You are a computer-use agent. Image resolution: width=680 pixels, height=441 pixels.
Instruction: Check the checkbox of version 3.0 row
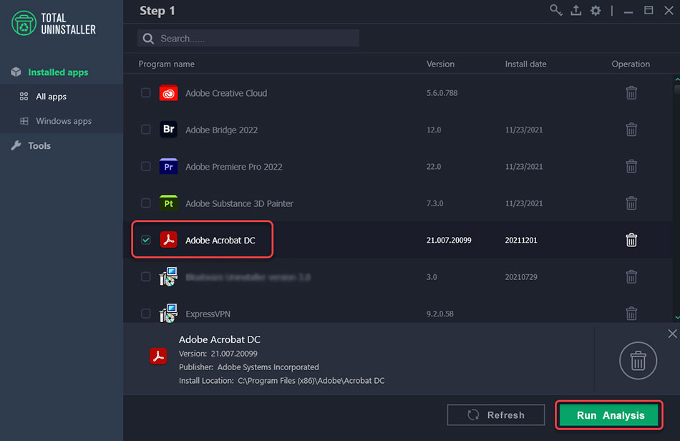click(146, 276)
